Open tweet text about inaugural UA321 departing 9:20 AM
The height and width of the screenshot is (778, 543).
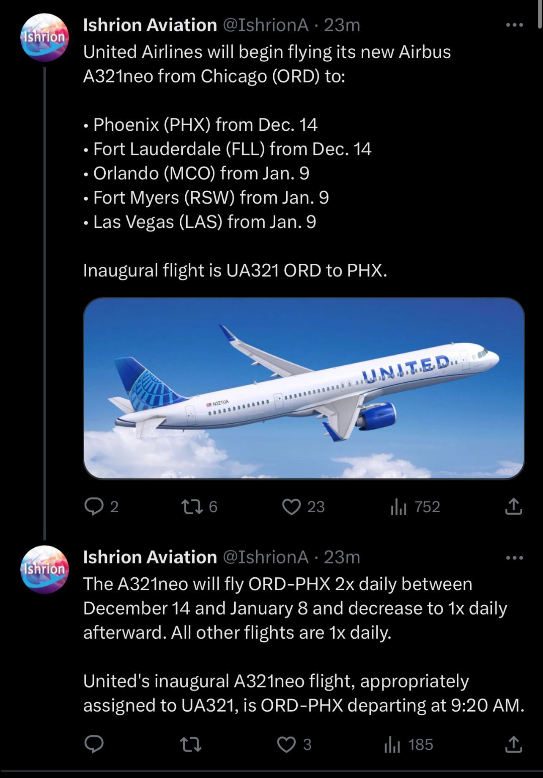click(x=304, y=693)
